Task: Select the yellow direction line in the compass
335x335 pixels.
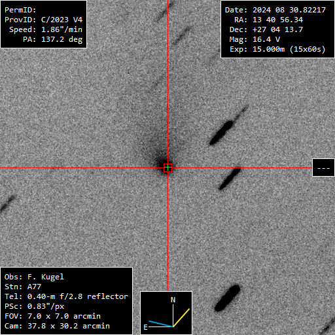Action: click(x=181, y=317)
